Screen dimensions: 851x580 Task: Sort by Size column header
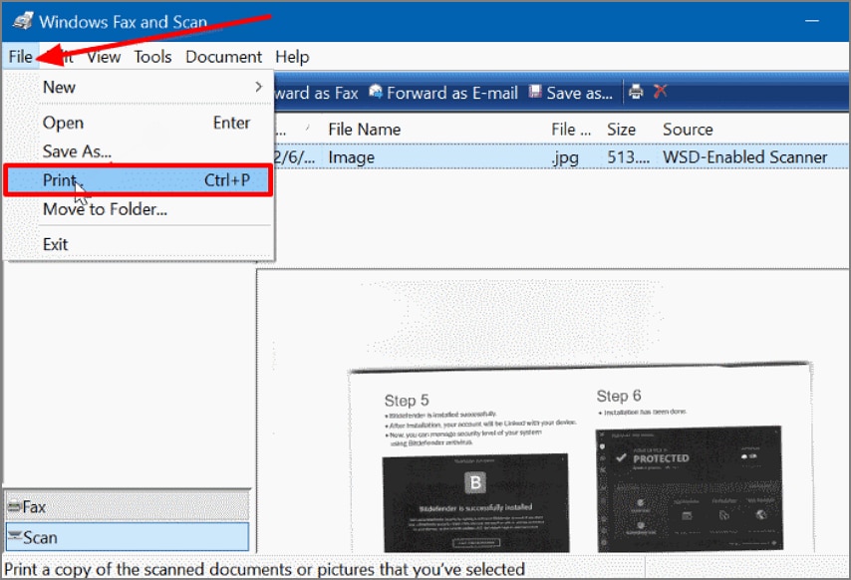[x=622, y=130]
